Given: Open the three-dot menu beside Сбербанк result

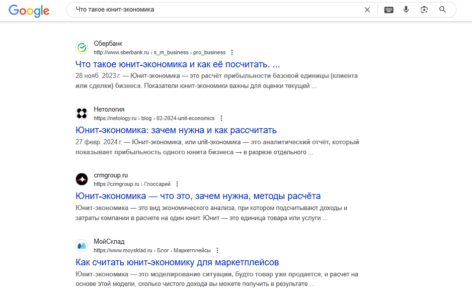Looking at the screenshot, I should click(231, 52).
